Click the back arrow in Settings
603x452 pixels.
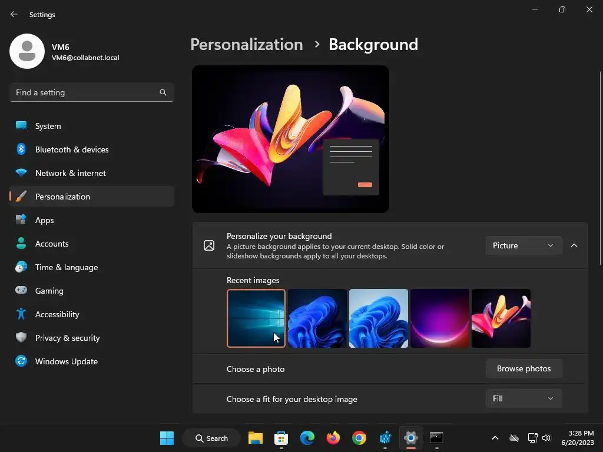[14, 14]
